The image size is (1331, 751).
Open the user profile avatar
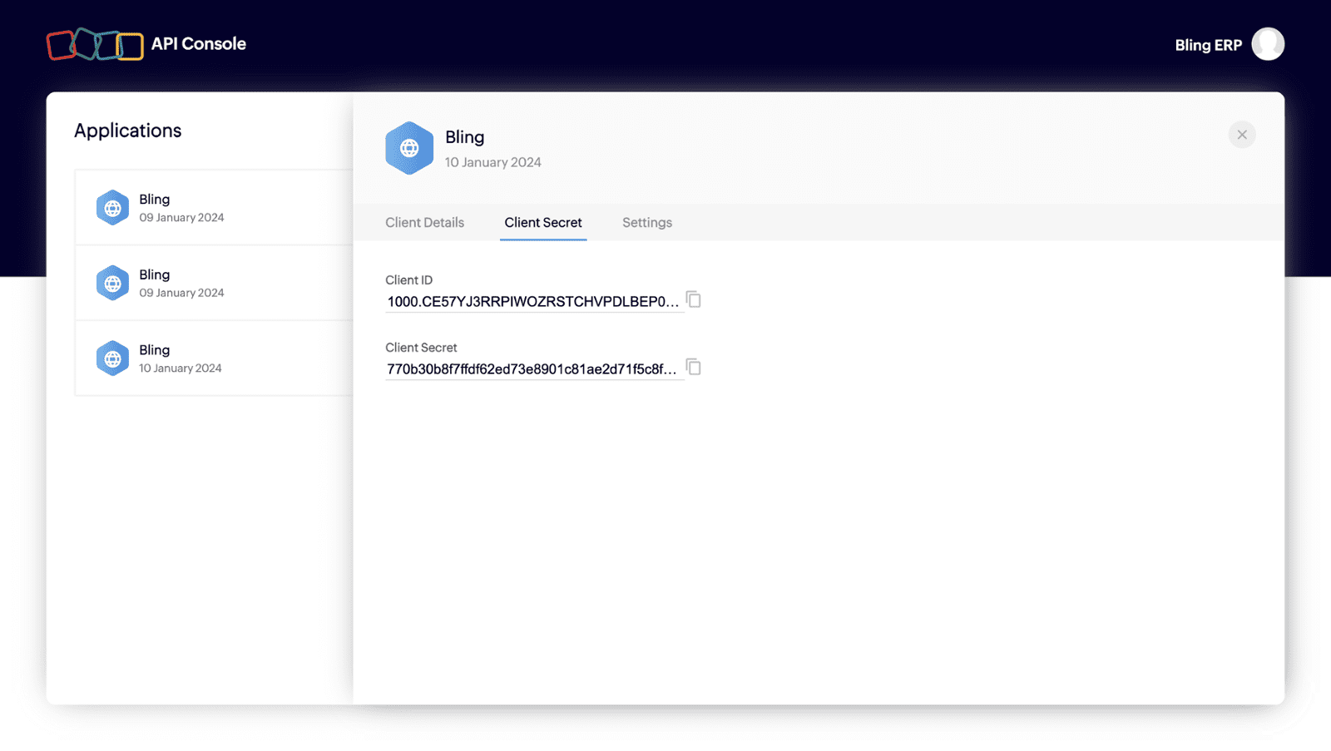(x=1267, y=44)
